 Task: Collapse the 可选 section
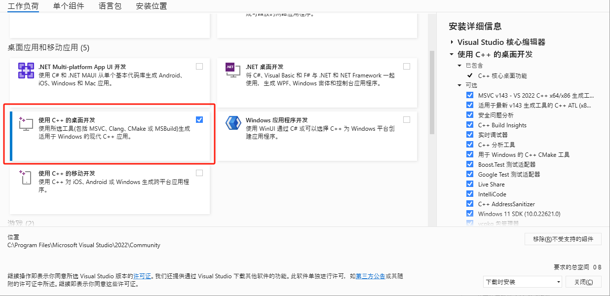(x=460, y=85)
